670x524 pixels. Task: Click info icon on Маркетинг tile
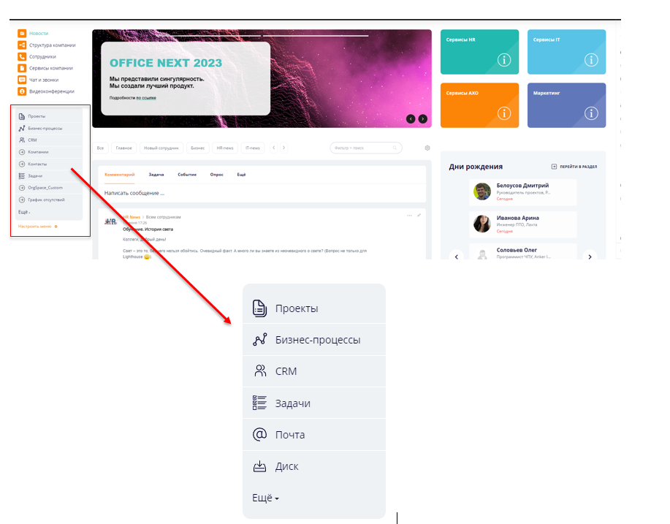[x=591, y=113]
